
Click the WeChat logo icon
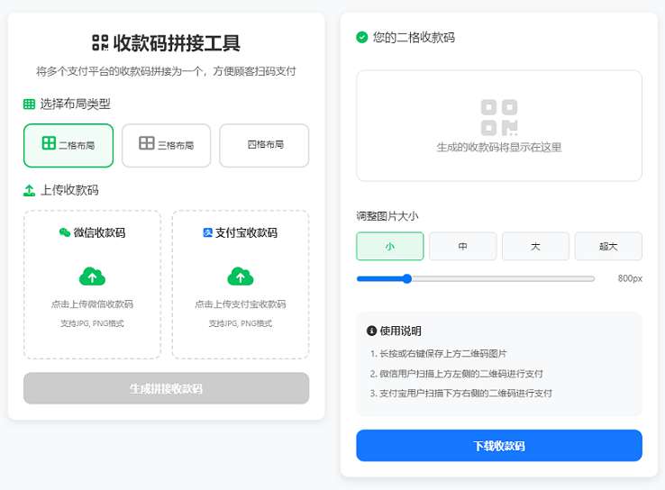tap(64, 232)
